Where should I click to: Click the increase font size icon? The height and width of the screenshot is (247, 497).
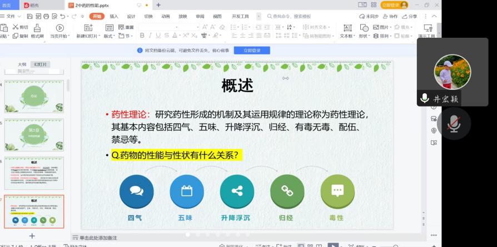click(x=205, y=27)
